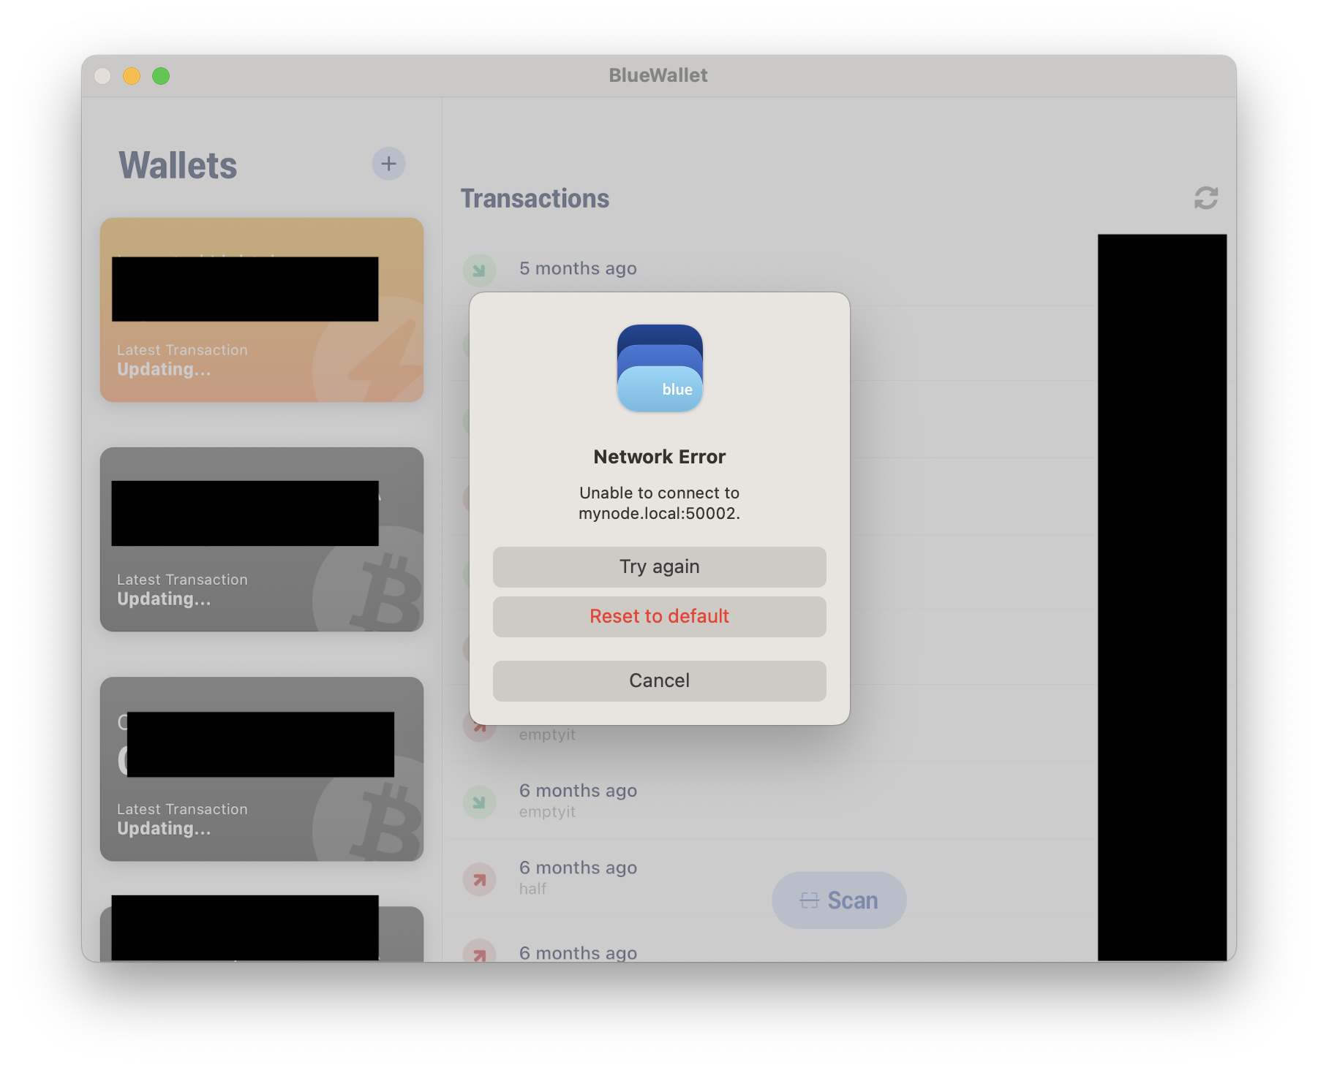Click the green incoming arrow on the 6 months ago emptyit row

[479, 802]
